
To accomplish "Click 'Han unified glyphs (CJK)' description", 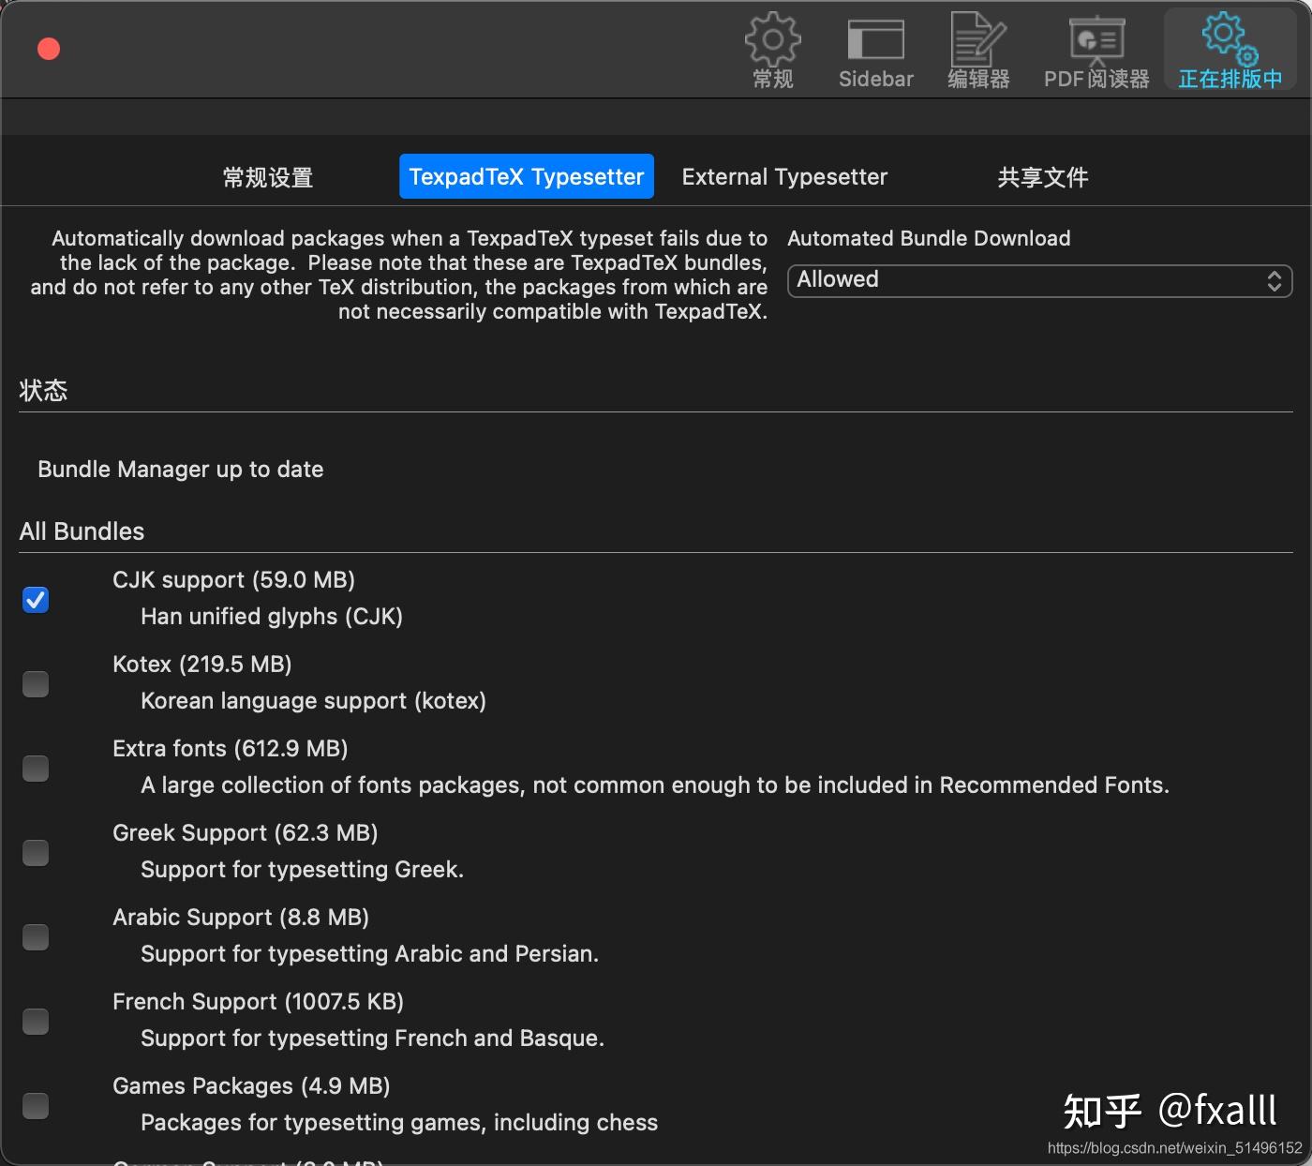I will coord(272,617).
